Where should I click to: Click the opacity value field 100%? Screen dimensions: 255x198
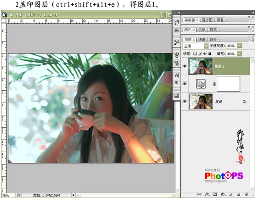tap(231, 46)
